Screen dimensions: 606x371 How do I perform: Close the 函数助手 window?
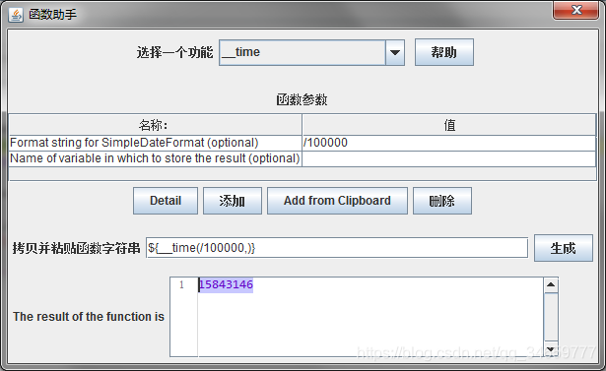pyautogui.click(x=575, y=10)
